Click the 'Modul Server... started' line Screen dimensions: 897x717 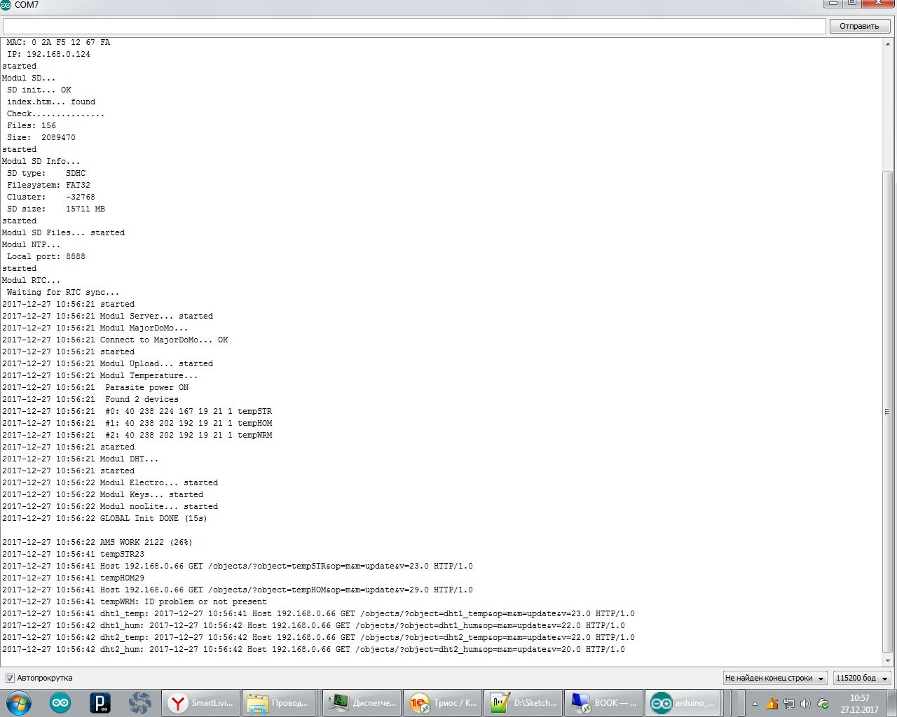coord(108,316)
